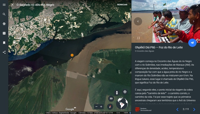Click the orange placemark on the river
This screenshot has width=200, height=114.
72,55
